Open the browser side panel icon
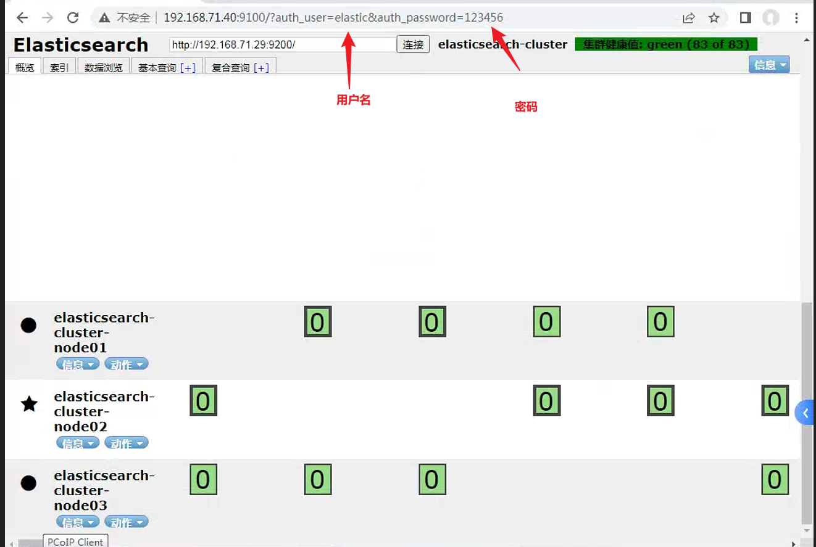 (x=746, y=18)
